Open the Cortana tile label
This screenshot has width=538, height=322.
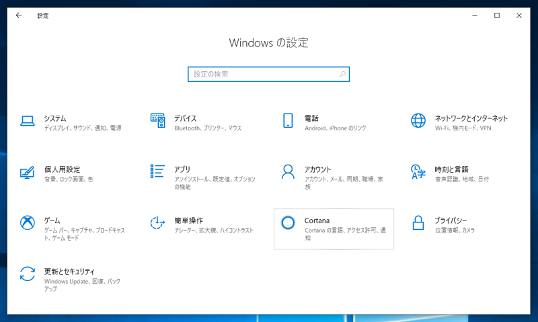(x=317, y=220)
